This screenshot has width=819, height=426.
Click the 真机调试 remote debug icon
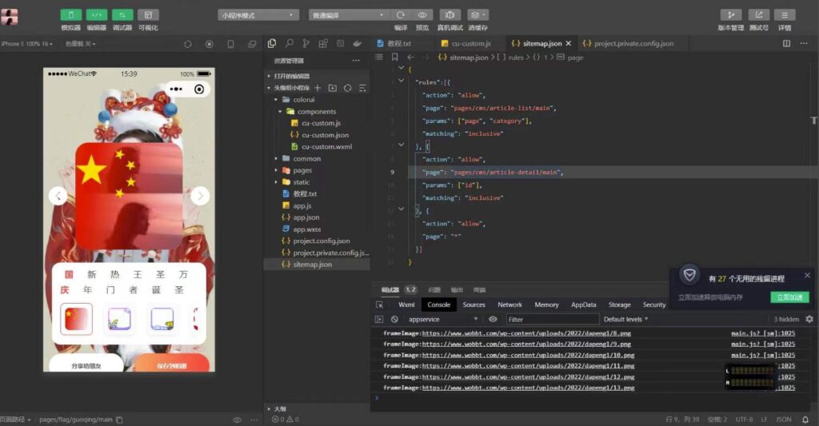(450, 14)
